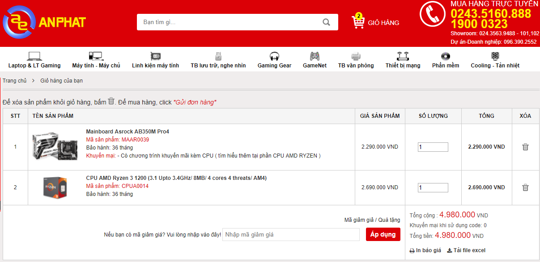Click the Phần mềm disc icon

pyautogui.click(x=446, y=56)
